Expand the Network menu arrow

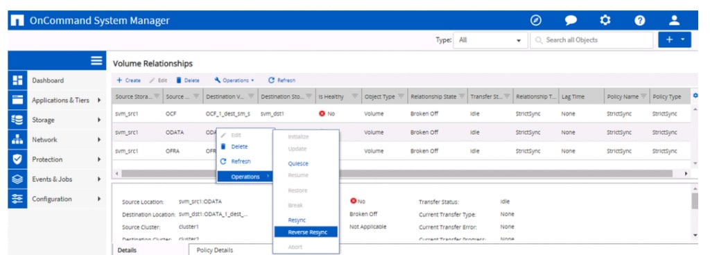point(98,140)
